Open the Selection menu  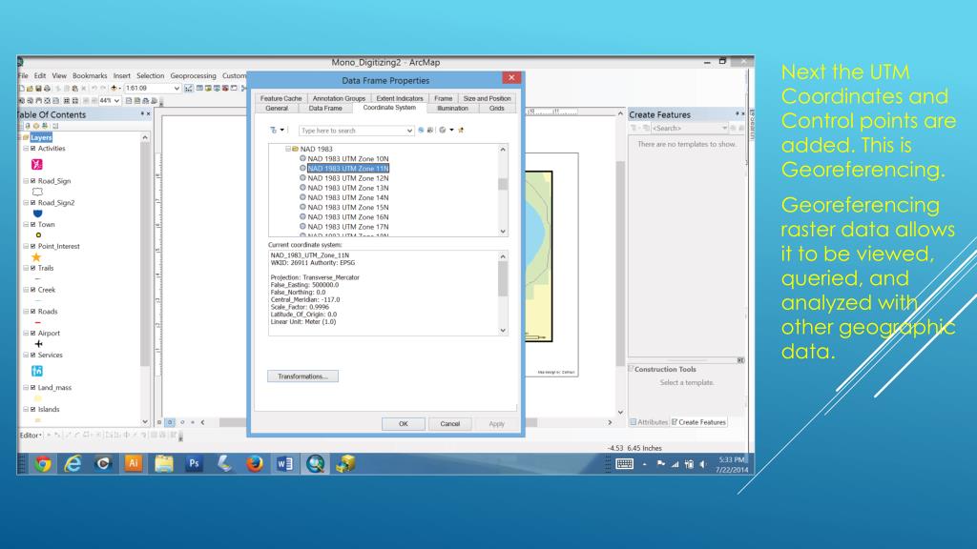[x=150, y=76]
